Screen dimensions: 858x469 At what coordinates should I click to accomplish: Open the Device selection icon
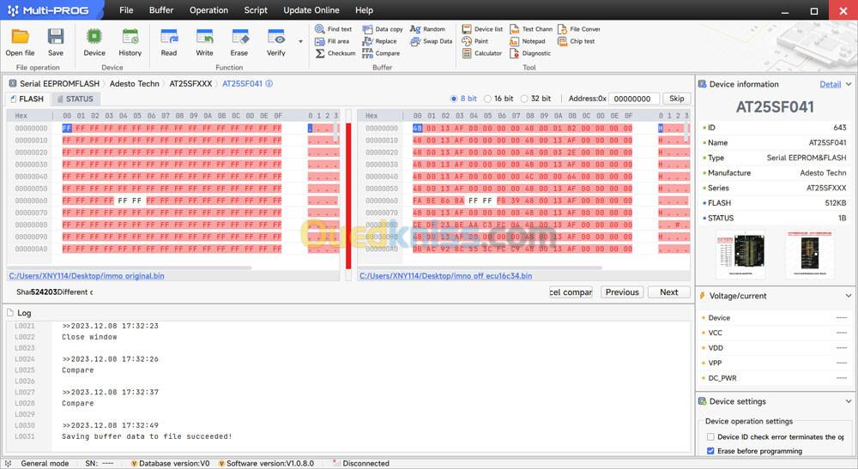94,37
